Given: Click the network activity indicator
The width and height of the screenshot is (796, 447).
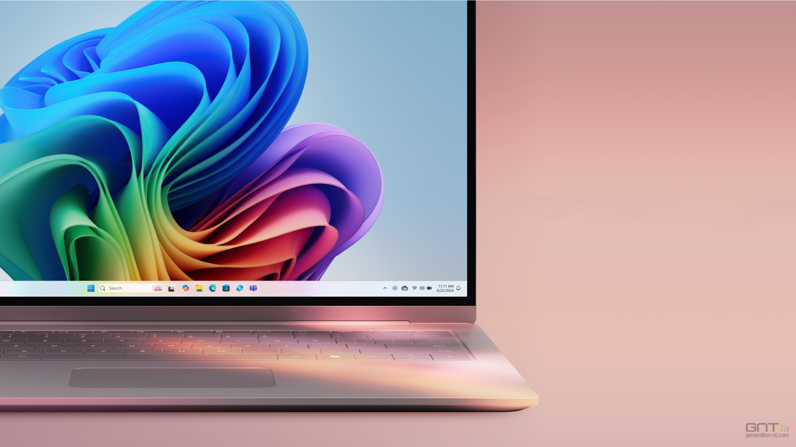Looking at the screenshot, I should tap(414, 288).
